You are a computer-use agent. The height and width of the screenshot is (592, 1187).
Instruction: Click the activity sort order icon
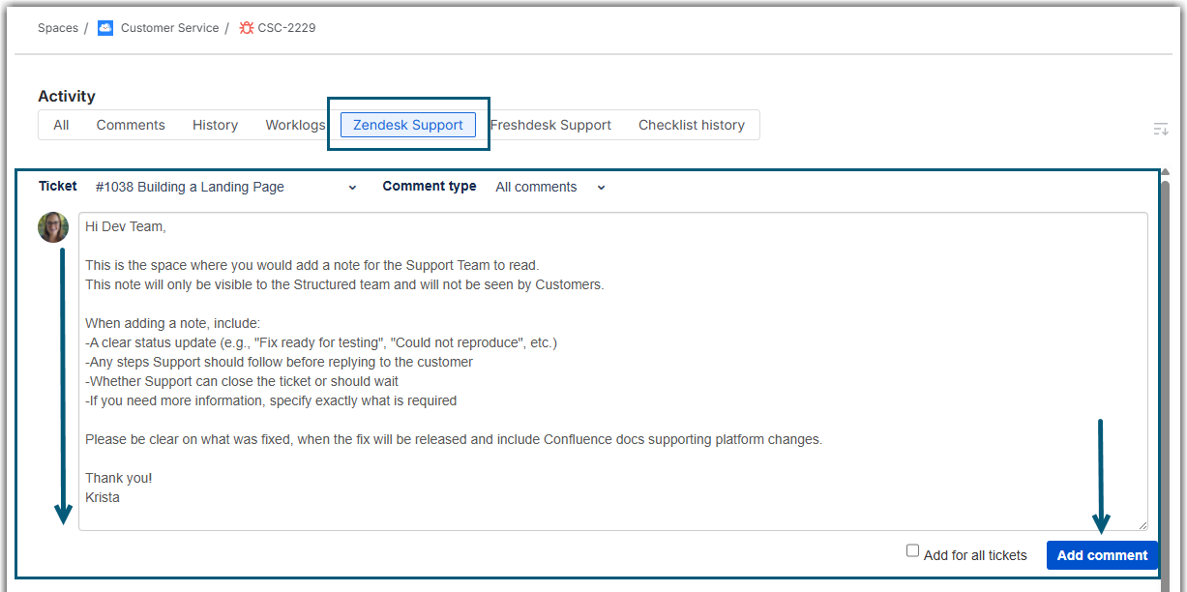click(x=1161, y=129)
